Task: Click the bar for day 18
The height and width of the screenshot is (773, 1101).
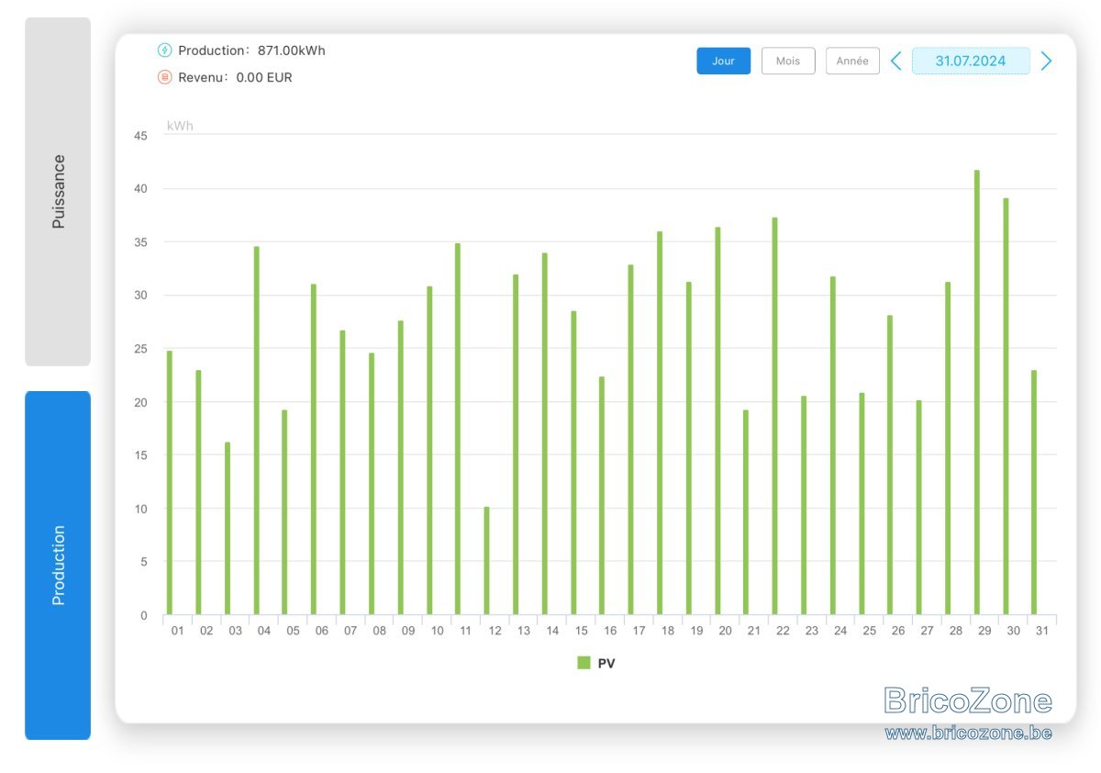Action: (660, 423)
